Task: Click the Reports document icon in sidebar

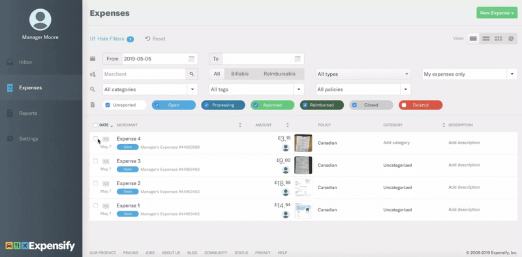Action: click(x=10, y=113)
